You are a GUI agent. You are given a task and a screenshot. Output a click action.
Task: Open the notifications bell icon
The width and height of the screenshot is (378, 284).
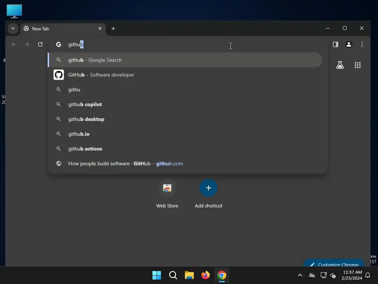tap(368, 275)
